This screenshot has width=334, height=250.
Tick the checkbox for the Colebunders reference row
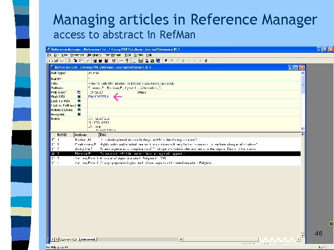click(53, 144)
